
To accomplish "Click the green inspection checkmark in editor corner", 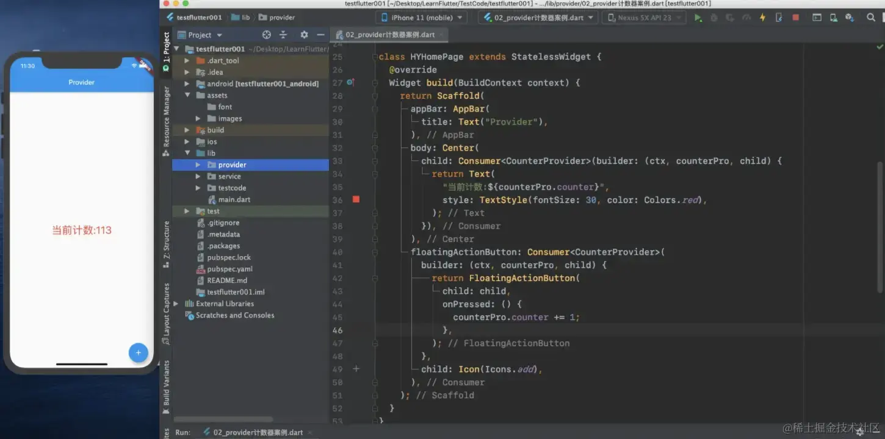I will pyautogui.click(x=880, y=46).
